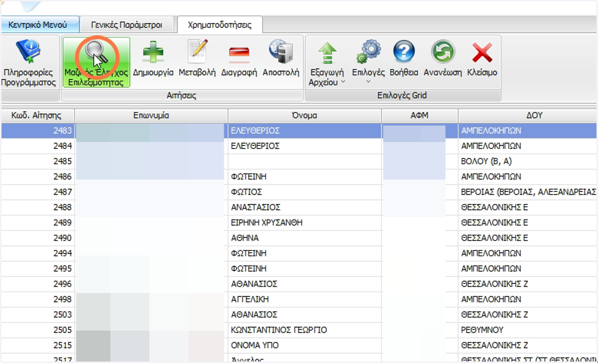This screenshot has width=598, height=363.
Task: Click name cell ΦΩΤΙΟΣ
Action: (305, 192)
